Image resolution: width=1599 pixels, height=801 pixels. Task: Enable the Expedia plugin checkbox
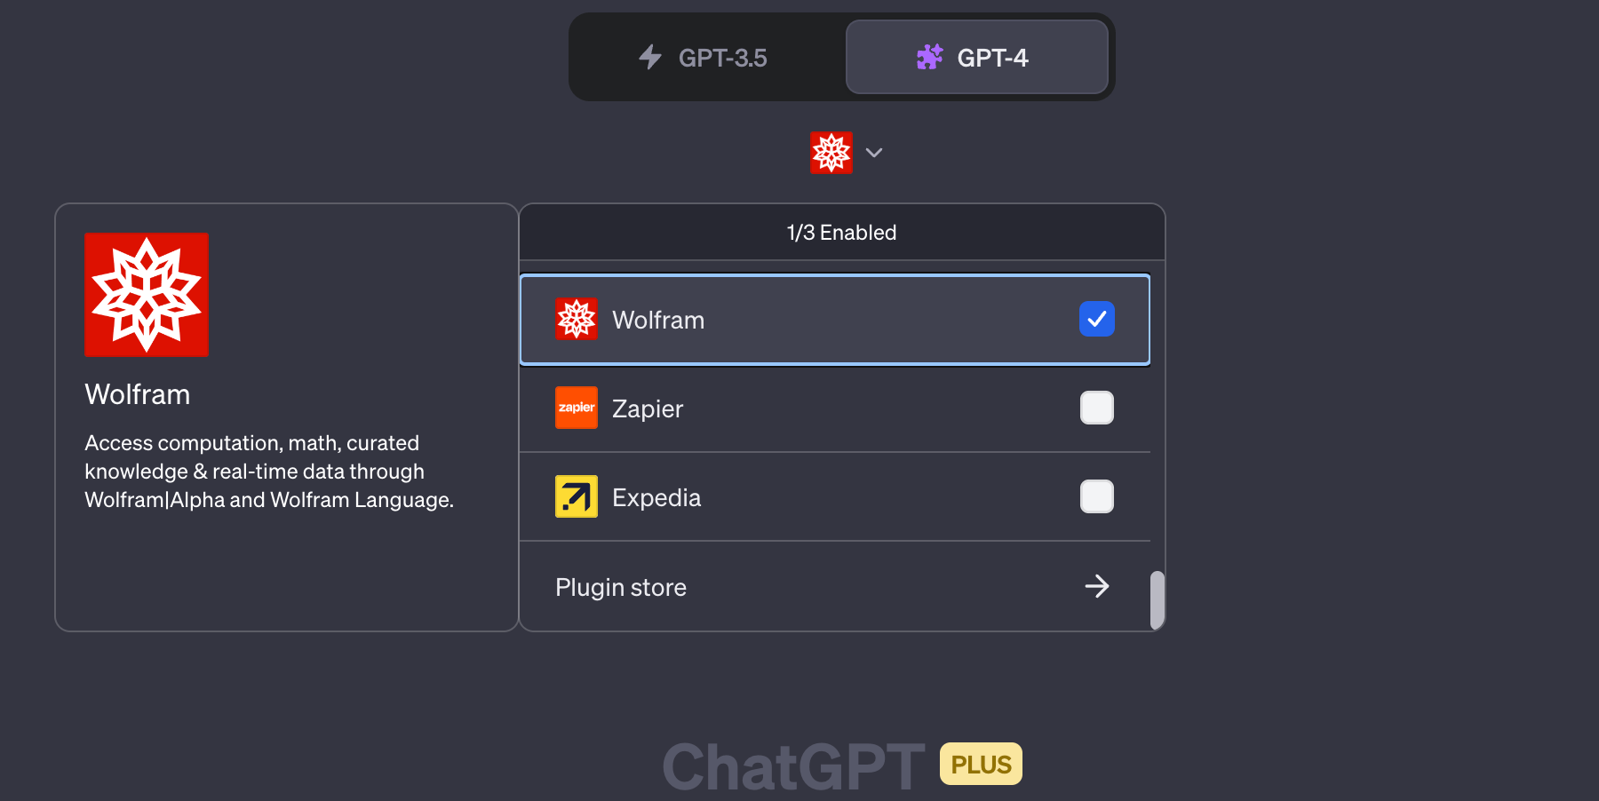click(1097, 496)
